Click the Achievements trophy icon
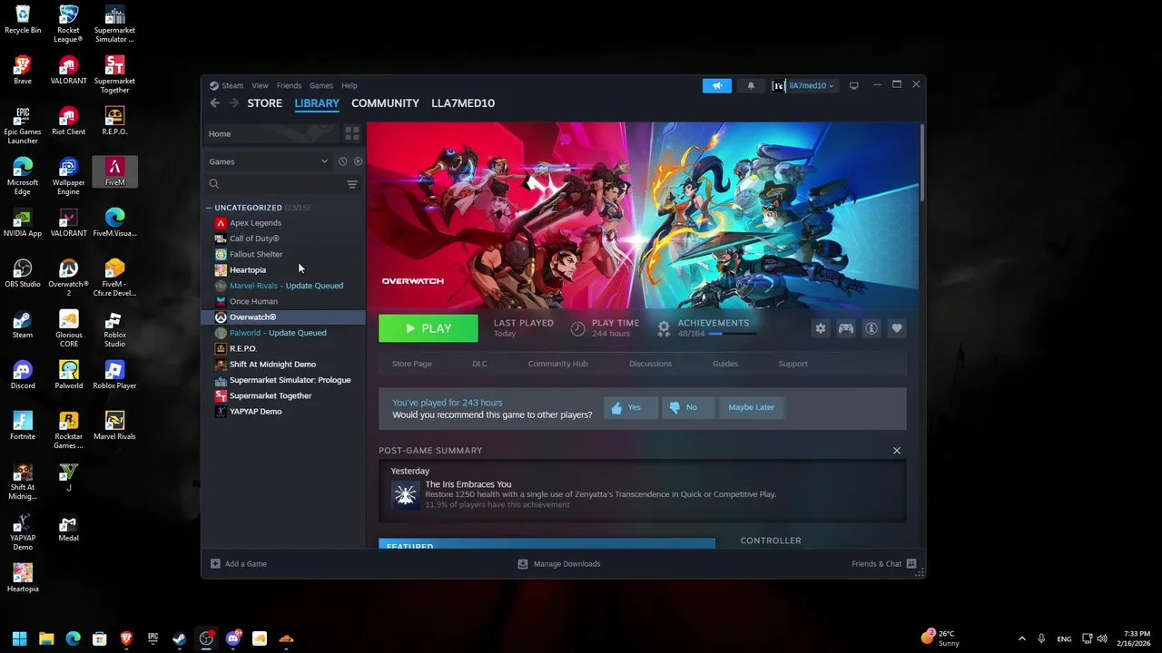 click(664, 327)
